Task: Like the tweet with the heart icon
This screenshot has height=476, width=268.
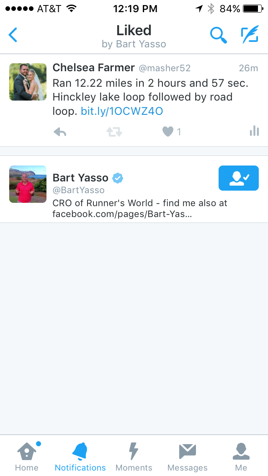Action: (167, 132)
